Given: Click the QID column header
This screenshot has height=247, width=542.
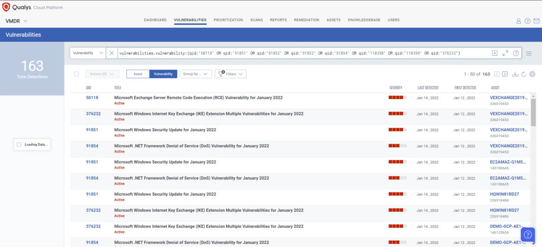Looking at the screenshot, I should [89, 88].
